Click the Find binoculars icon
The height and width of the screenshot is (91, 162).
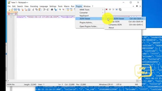click(52, 10)
